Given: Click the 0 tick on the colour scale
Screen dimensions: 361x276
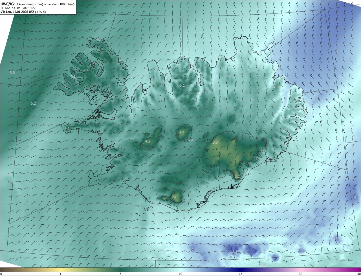Looking at the screenshot, I should click(1, 274).
